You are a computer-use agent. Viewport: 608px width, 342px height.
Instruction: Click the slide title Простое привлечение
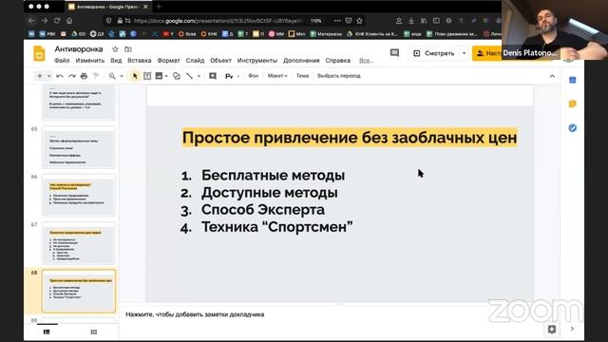point(350,138)
